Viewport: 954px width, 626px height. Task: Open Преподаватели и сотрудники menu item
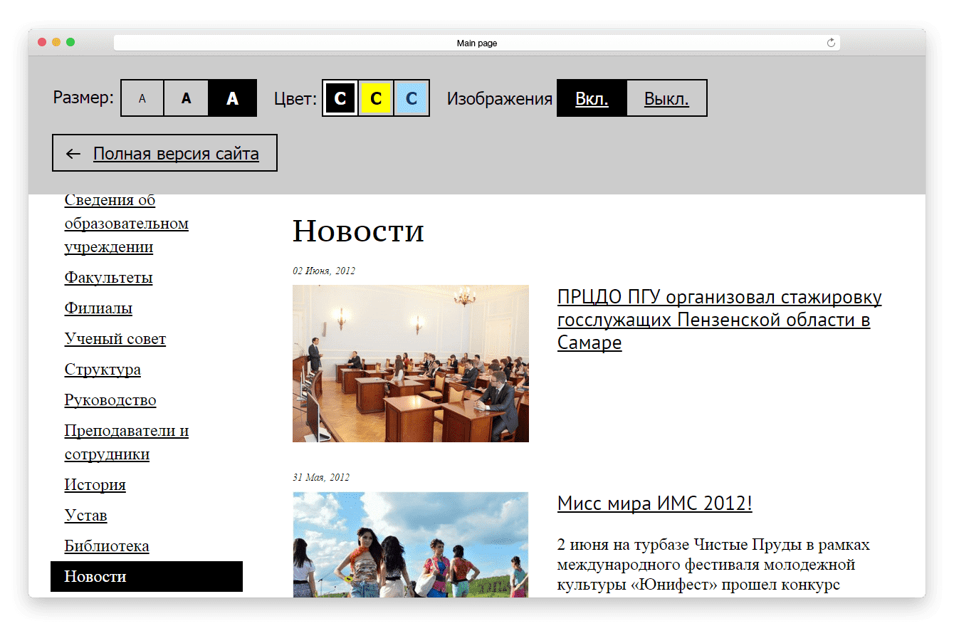coord(127,442)
